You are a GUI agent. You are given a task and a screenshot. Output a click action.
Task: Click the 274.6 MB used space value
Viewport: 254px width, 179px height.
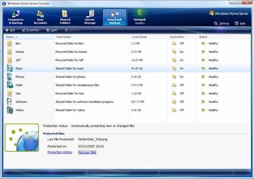137,85
